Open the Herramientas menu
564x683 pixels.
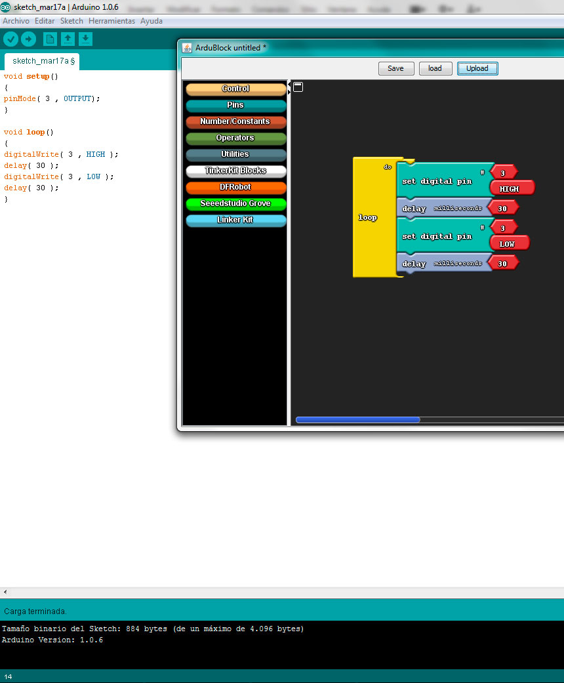pos(111,21)
